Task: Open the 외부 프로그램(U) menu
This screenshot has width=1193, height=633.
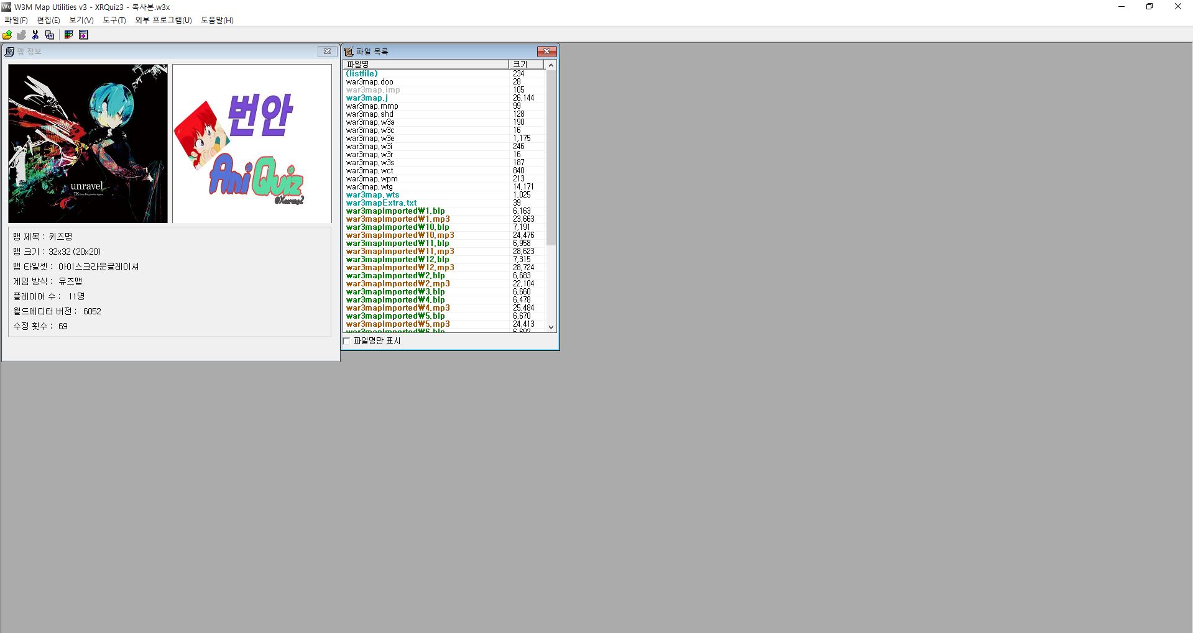Action: pyautogui.click(x=164, y=20)
